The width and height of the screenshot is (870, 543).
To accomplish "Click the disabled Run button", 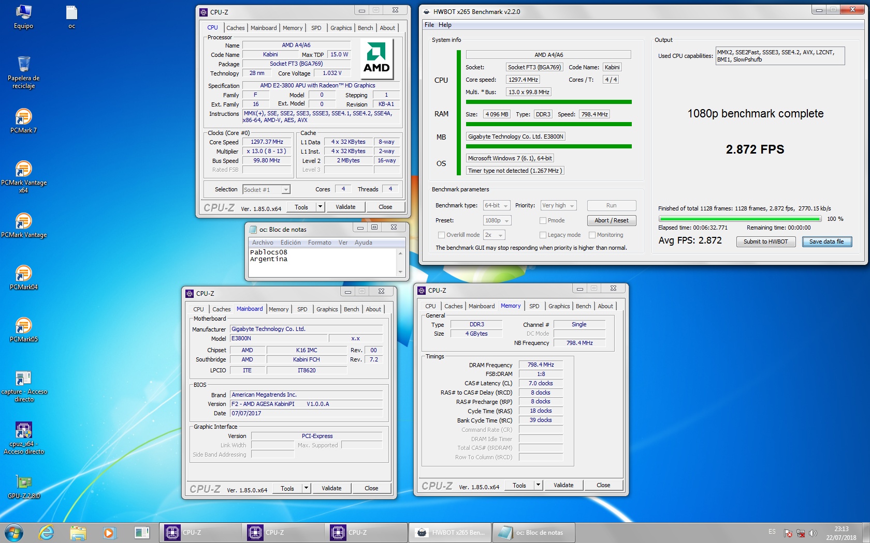I will coord(611,205).
